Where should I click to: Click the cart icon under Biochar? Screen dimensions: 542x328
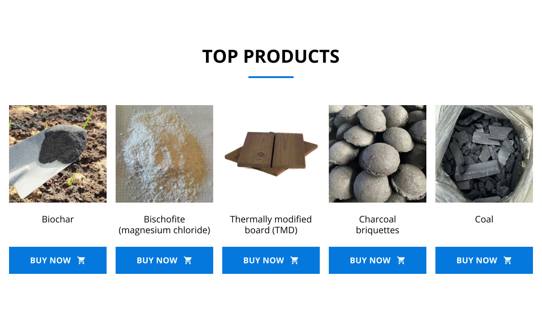pos(81,260)
